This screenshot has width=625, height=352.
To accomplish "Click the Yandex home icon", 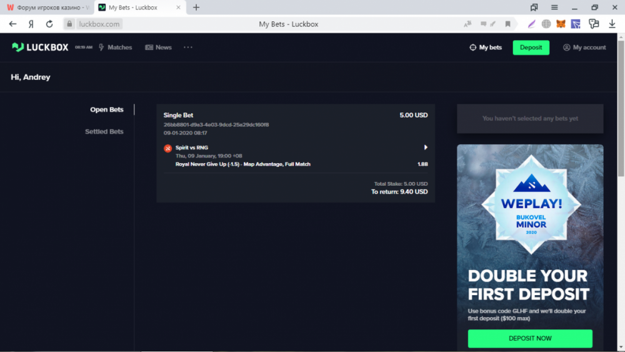I will (31, 24).
